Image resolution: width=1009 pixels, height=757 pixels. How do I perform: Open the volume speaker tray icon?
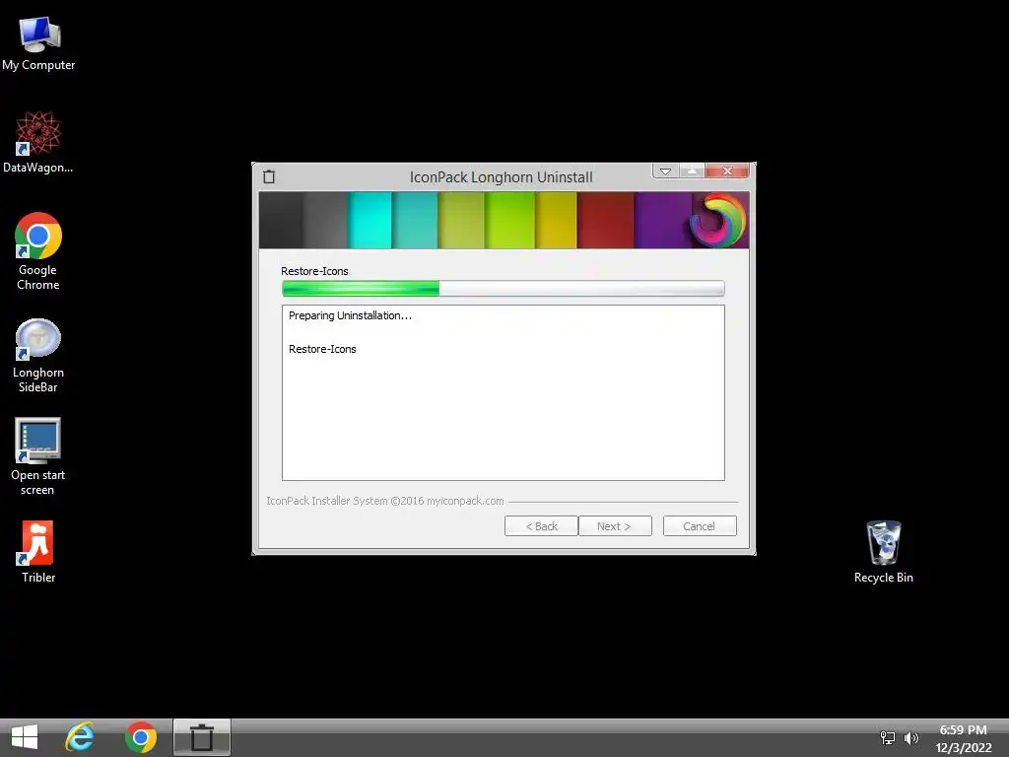pos(911,738)
